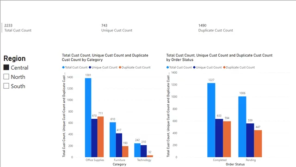Click the 1490 Duplicate Cust Count card

[x=216, y=28]
